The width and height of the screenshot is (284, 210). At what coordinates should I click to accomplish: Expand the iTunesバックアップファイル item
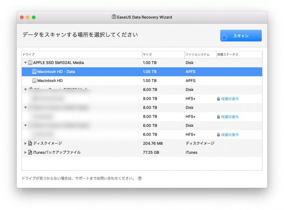25,152
